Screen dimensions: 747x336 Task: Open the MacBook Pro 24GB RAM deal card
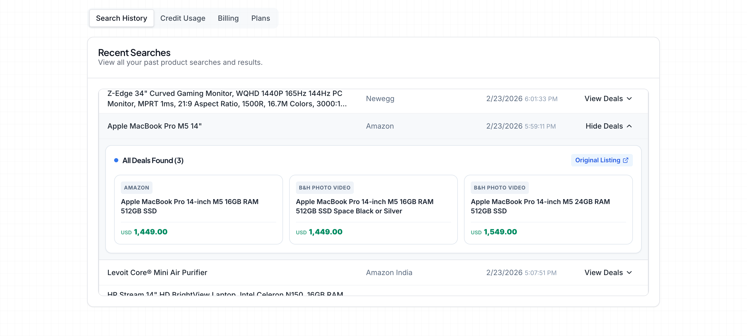click(x=548, y=209)
